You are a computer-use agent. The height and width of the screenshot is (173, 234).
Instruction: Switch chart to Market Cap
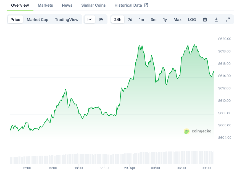coord(38,20)
